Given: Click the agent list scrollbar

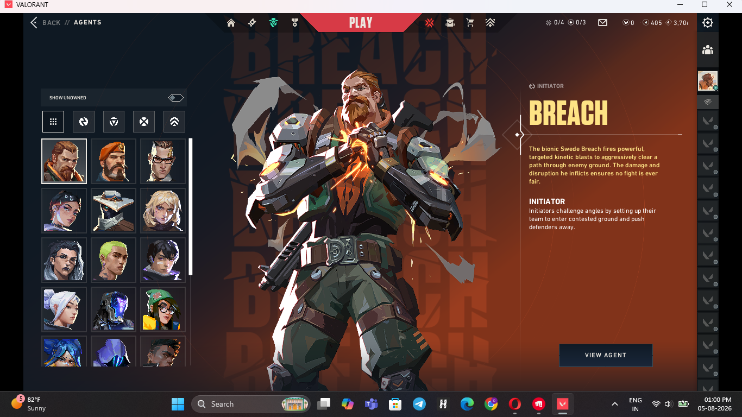Looking at the screenshot, I should (x=191, y=206).
